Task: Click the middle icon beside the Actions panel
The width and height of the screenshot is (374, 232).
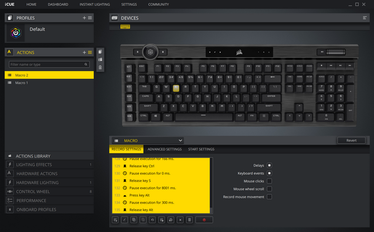Action: [x=100, y=60]
